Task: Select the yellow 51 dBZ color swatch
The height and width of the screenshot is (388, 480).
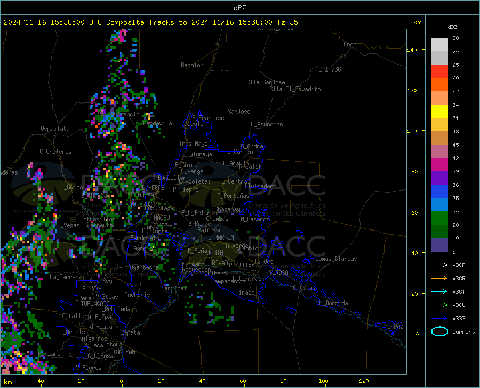Action: 439,112
